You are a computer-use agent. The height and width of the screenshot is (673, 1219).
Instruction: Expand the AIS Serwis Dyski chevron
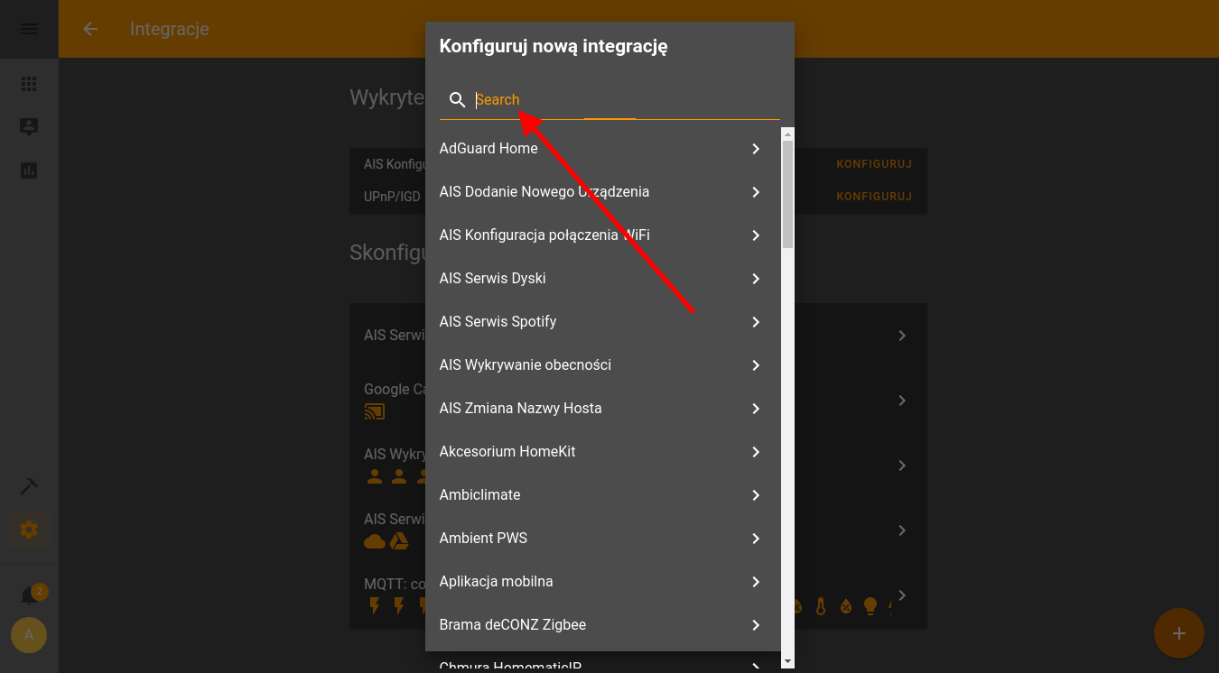click(x=756, y=279)
